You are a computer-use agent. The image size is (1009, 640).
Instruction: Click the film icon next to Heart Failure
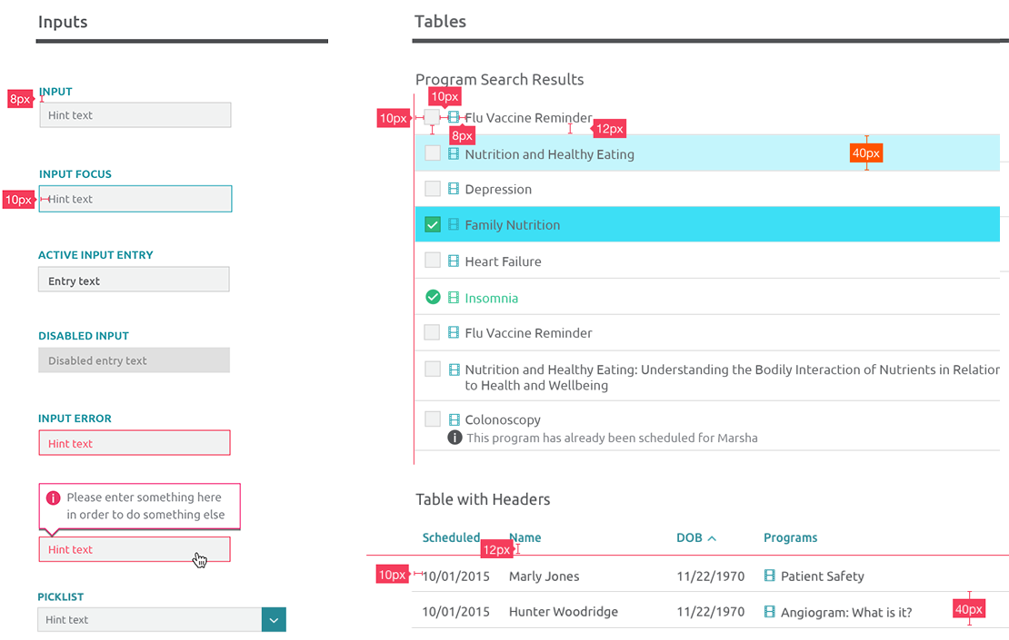454,261
